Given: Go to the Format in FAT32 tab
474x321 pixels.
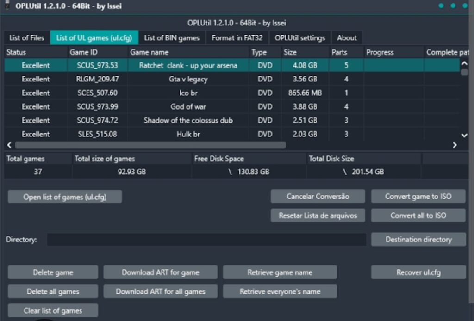Looking at the screenshot, I should (237, 38).
